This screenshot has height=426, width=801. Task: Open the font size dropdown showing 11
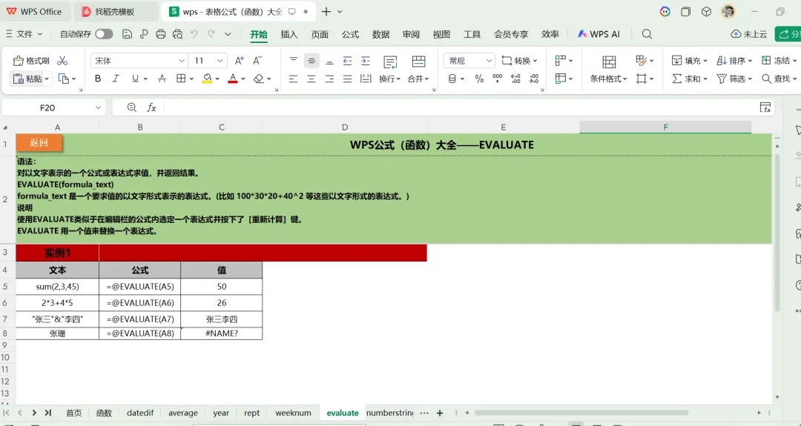(220, 61)
